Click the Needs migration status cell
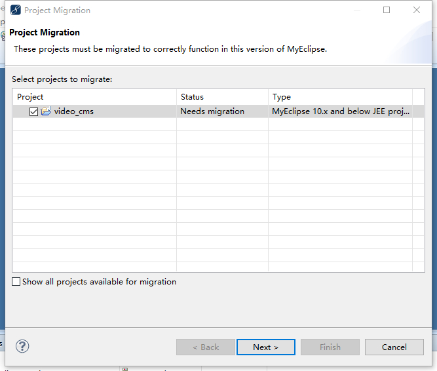 212,111
